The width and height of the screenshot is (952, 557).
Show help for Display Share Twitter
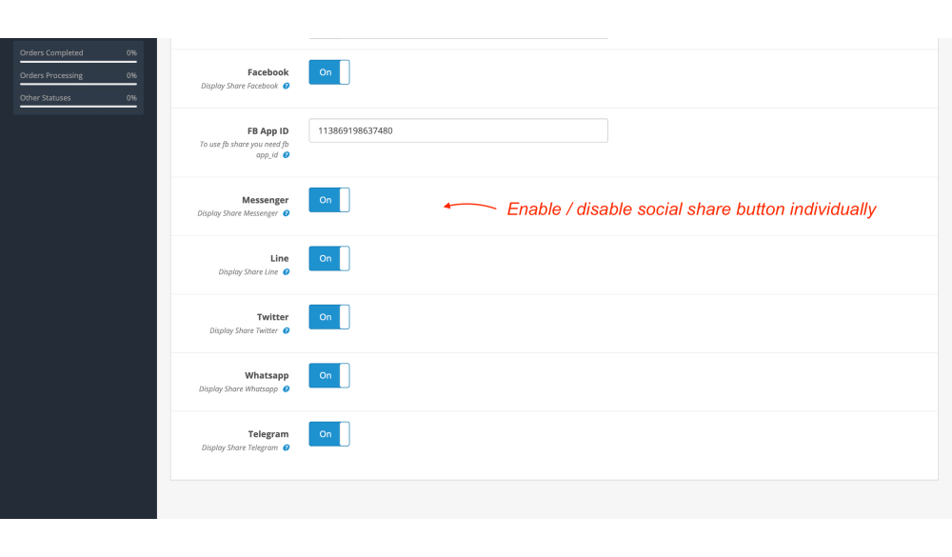[x=286, y=331]
